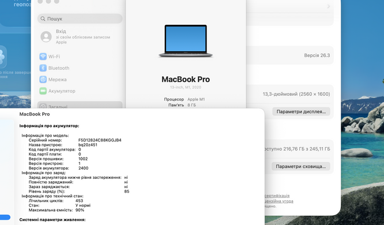
Task: Open the Вхід account sign-in row
Action: click(x=80, y=36)
